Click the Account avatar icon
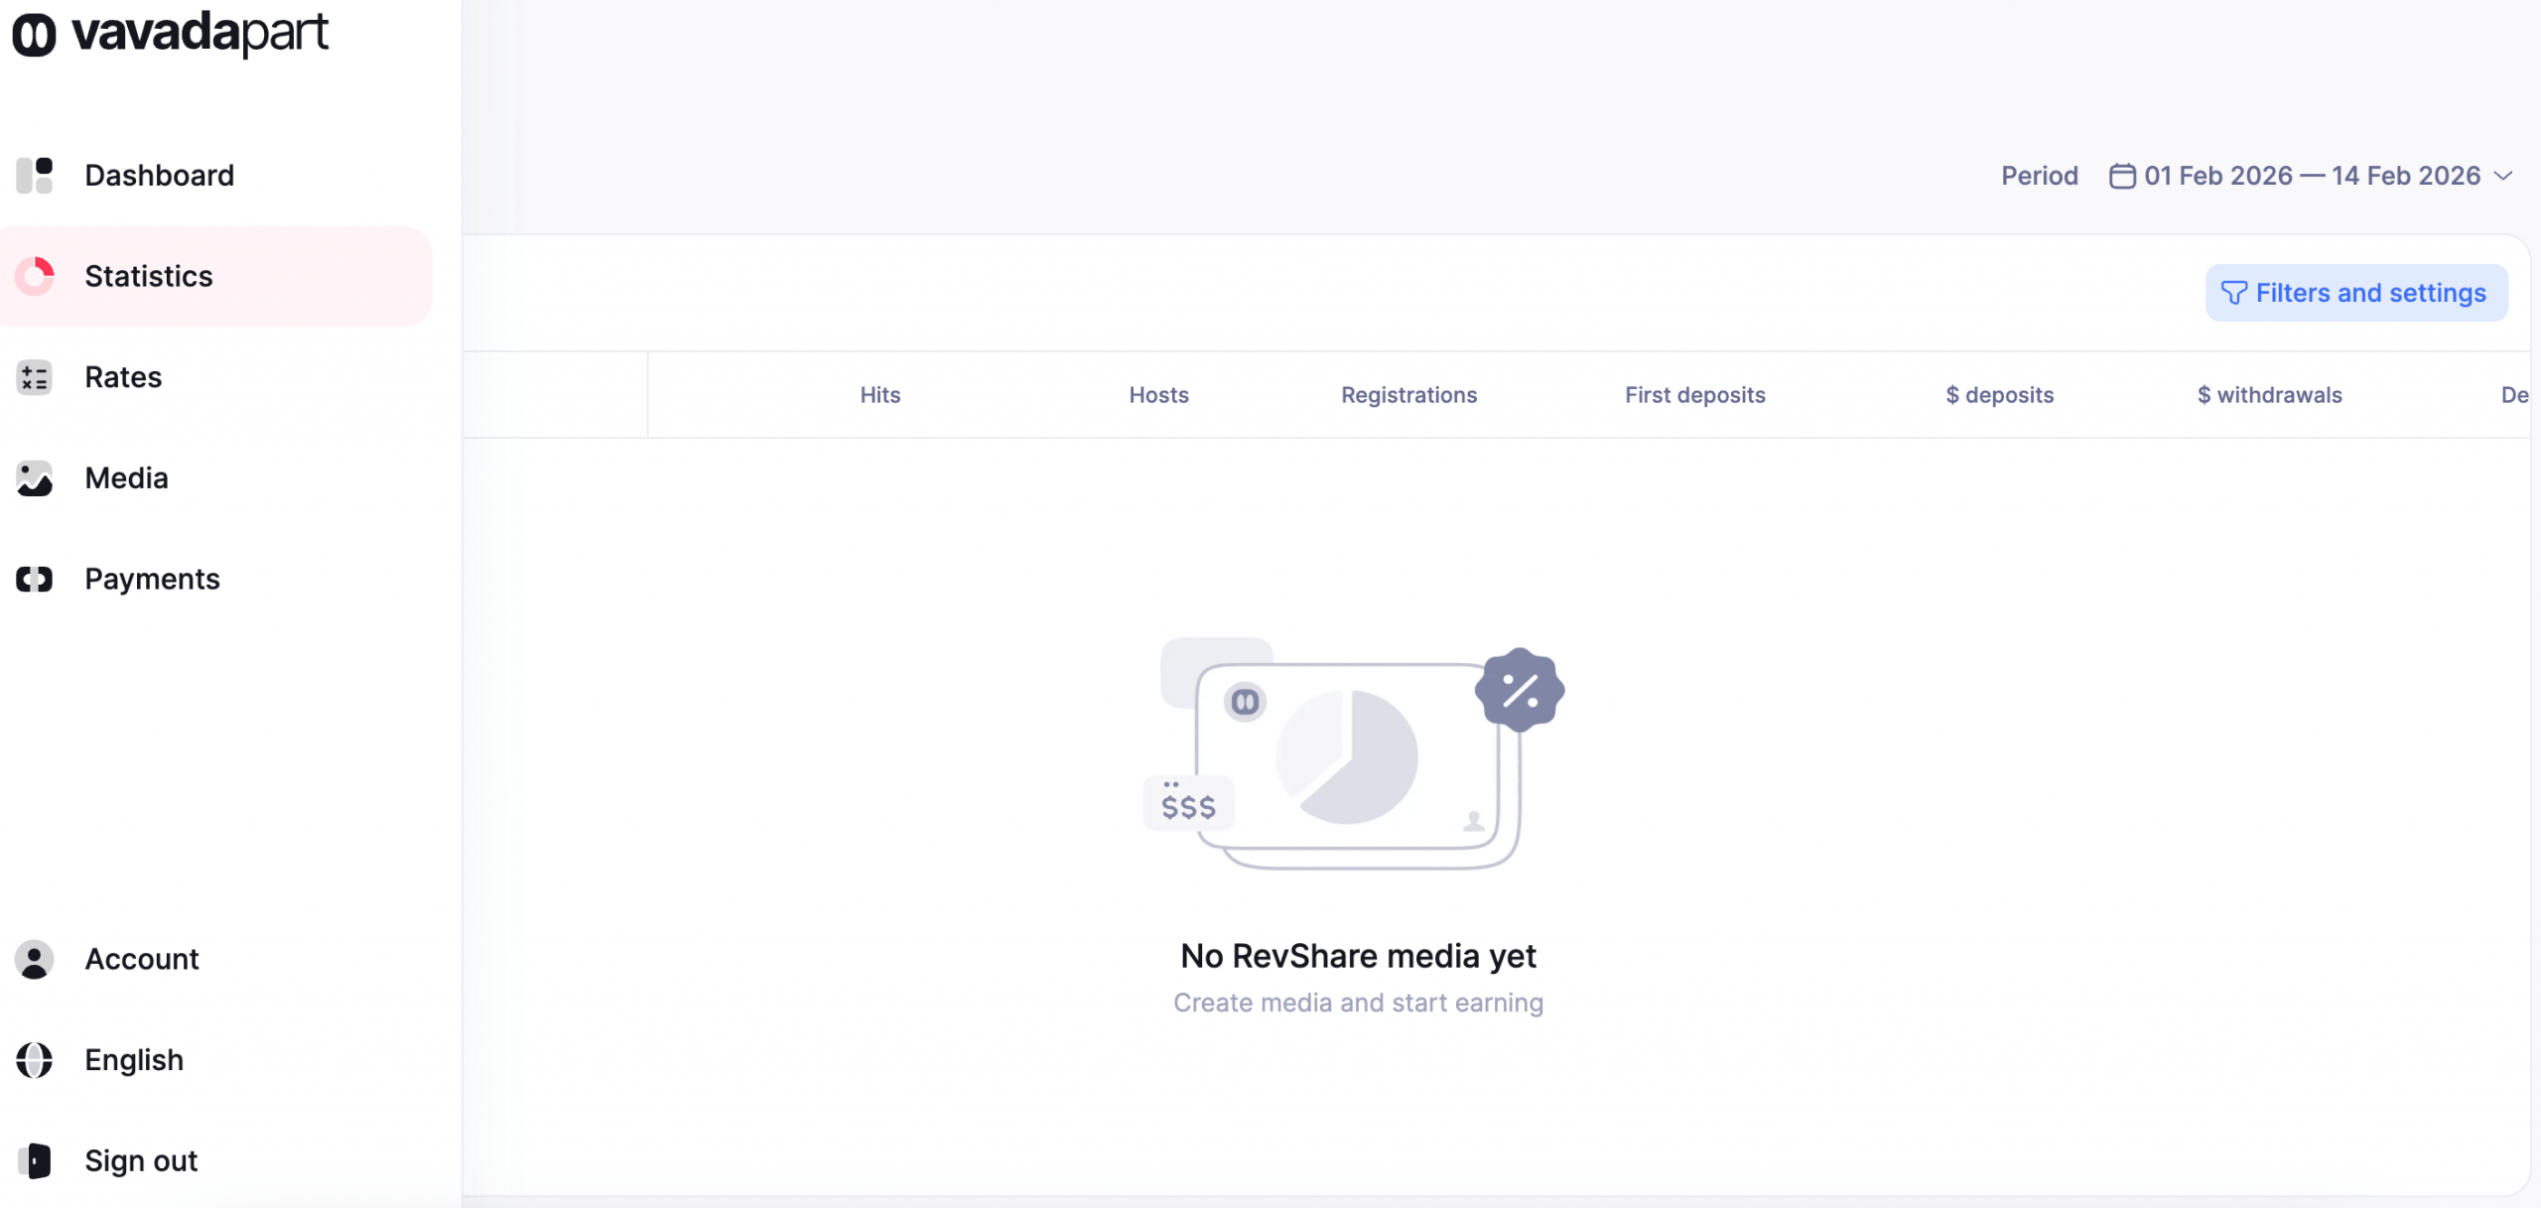 coord(35,959)
